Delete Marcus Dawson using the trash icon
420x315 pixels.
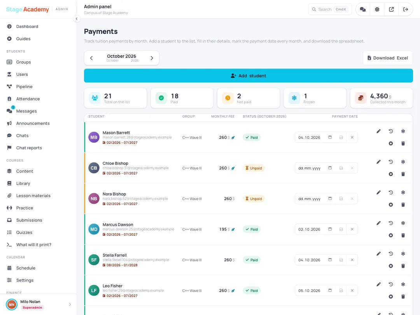click(403, 235)
